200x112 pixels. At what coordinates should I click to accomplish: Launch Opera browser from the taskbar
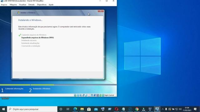click(117, 109)
